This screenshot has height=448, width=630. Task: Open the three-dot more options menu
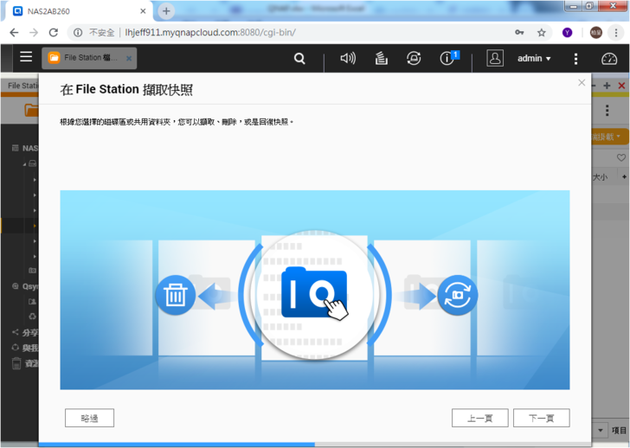pos(575,59)
